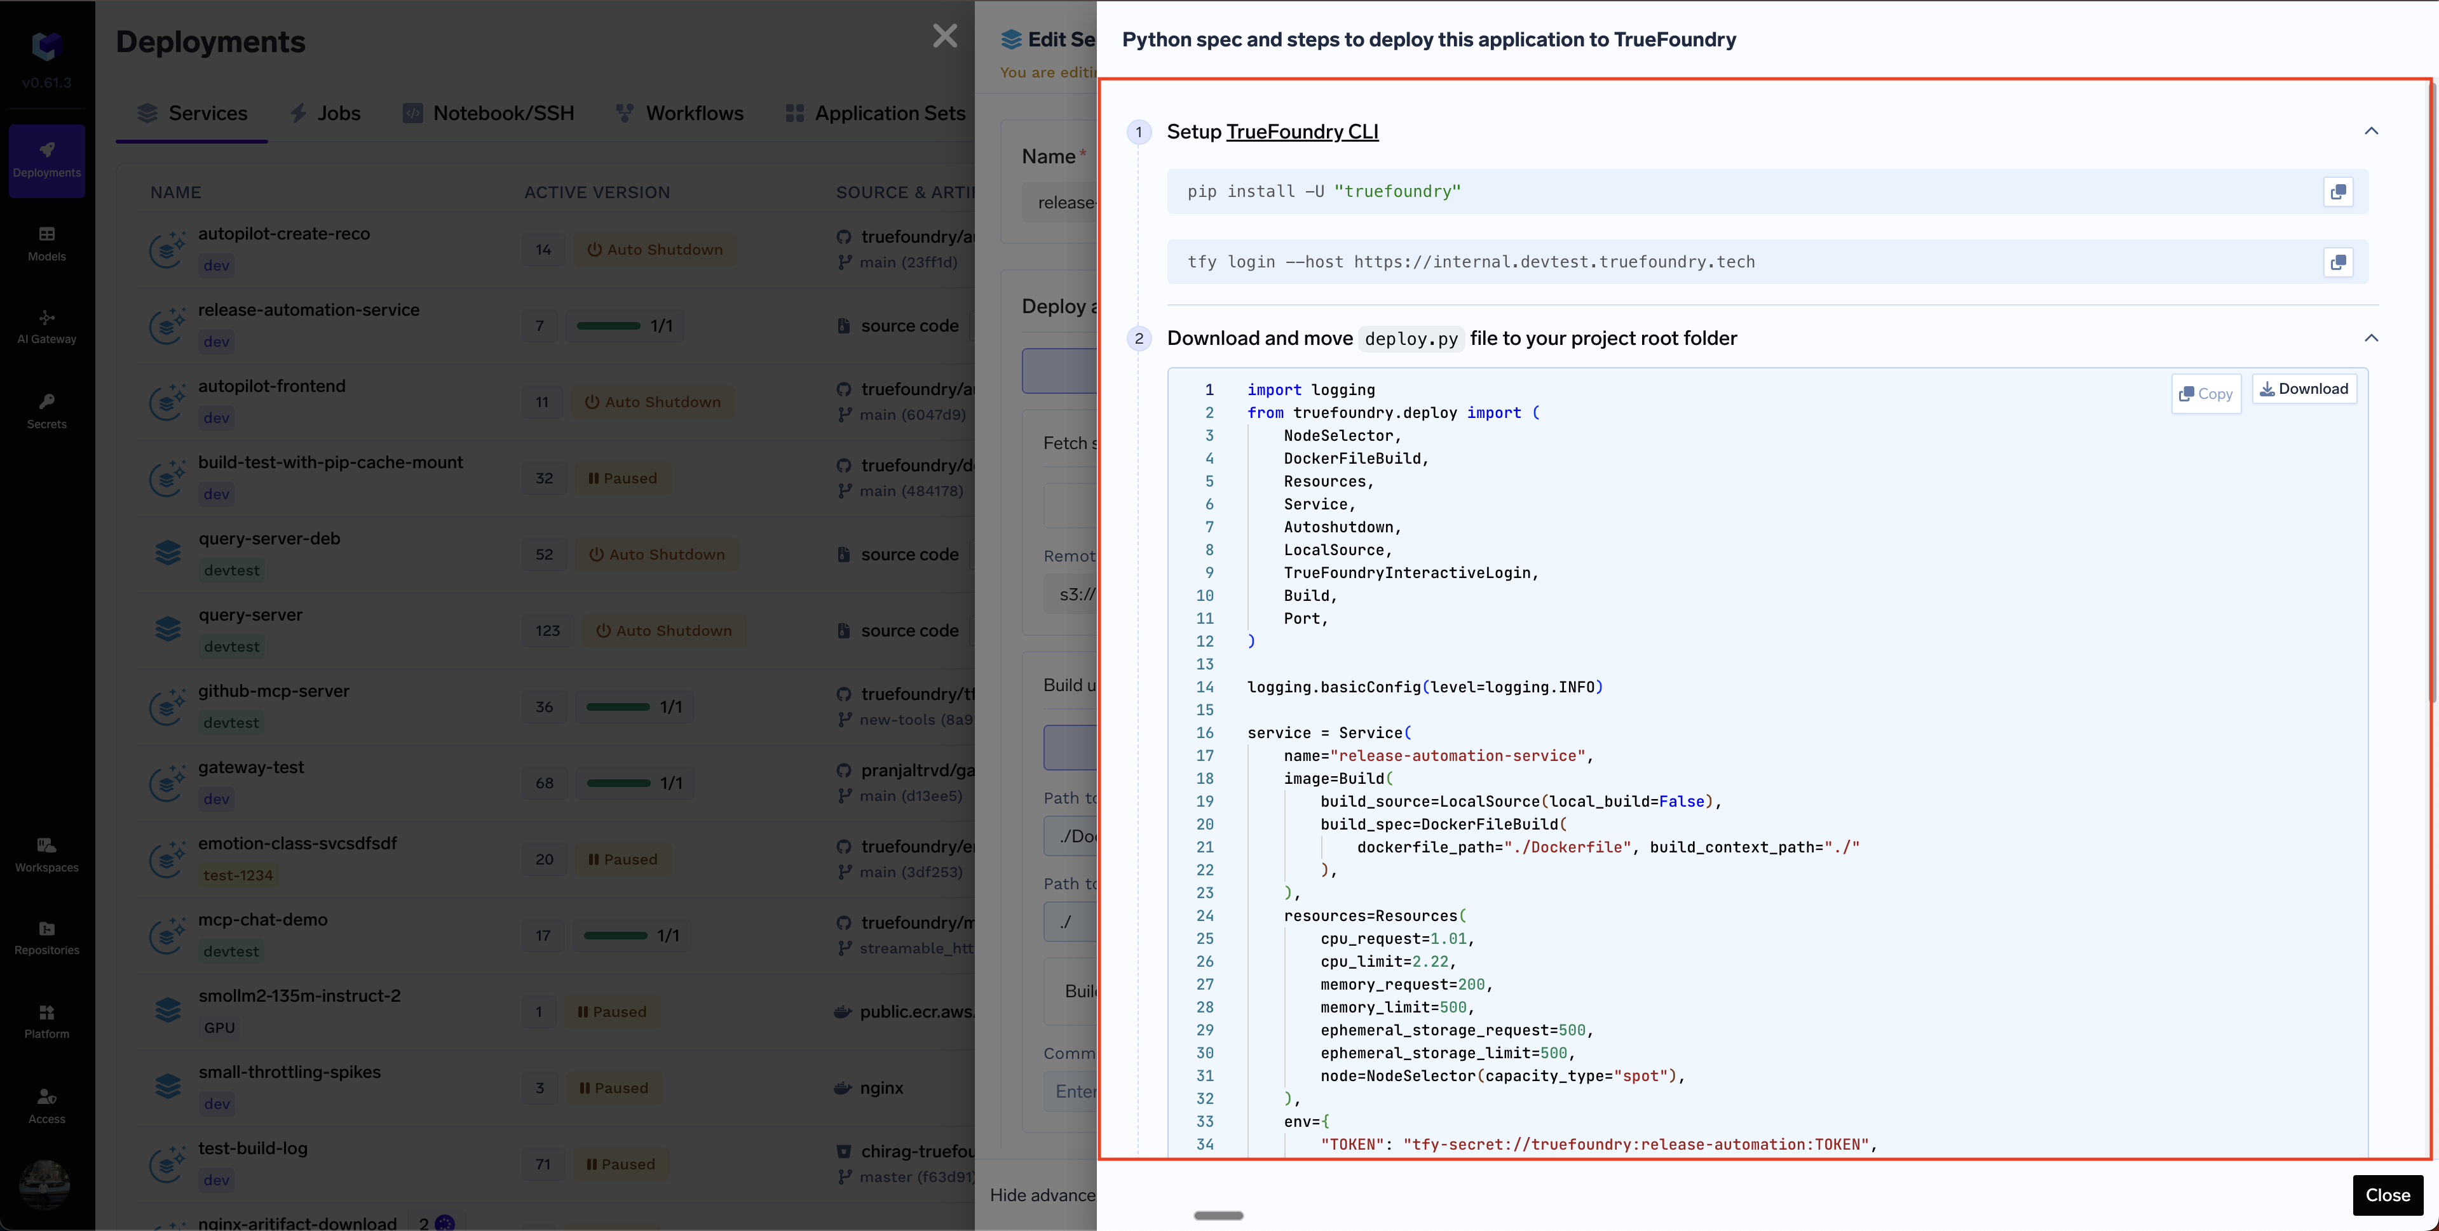This screenshot has height=1231, width=2439.
Task: Collapse the deploy.py download step
Action: [2372, 338]
